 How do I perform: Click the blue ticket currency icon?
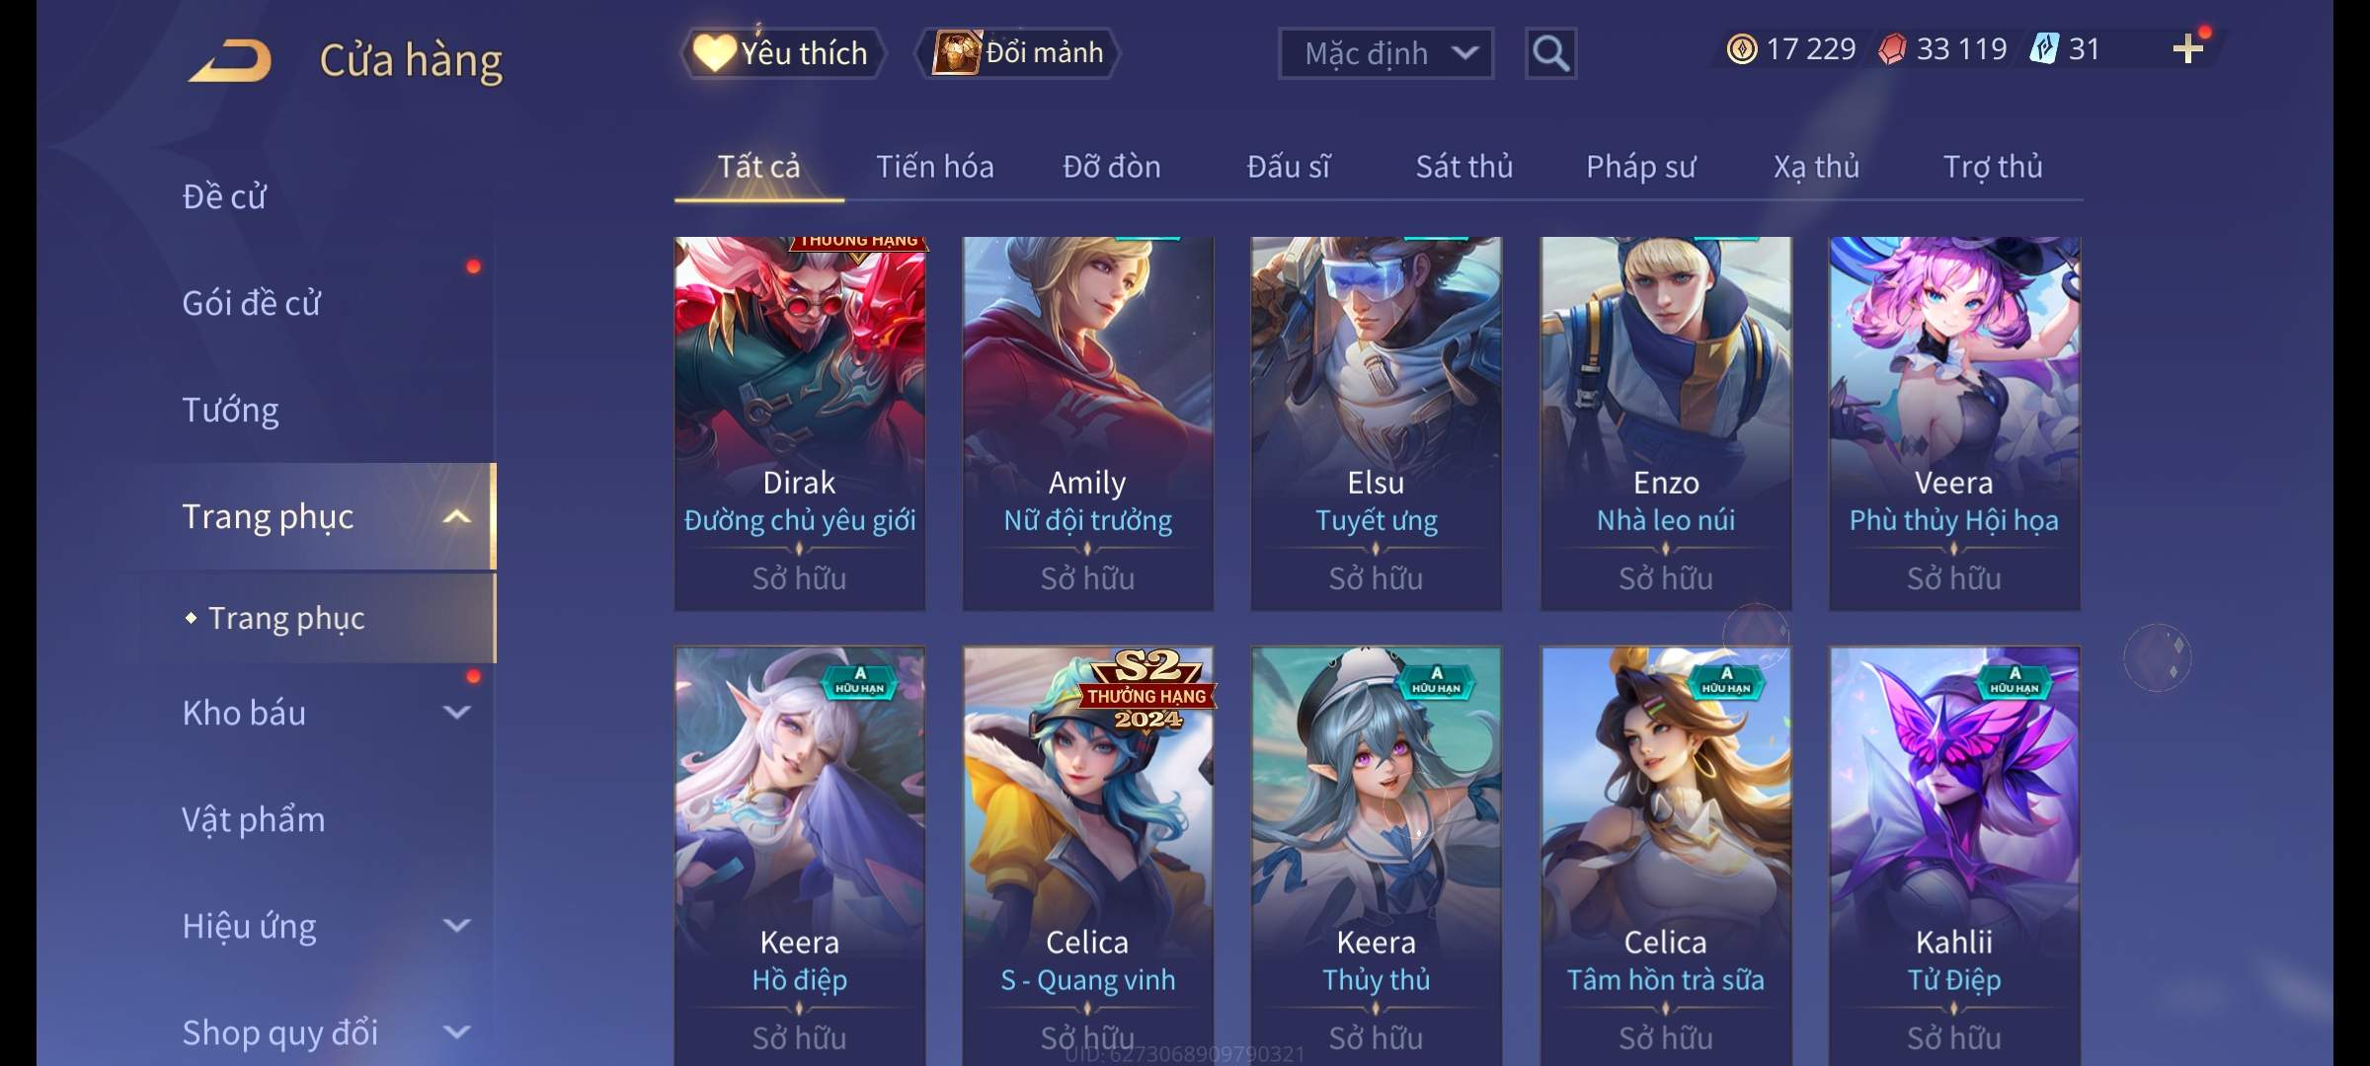pyautogui.click(x=2042, y=49)
